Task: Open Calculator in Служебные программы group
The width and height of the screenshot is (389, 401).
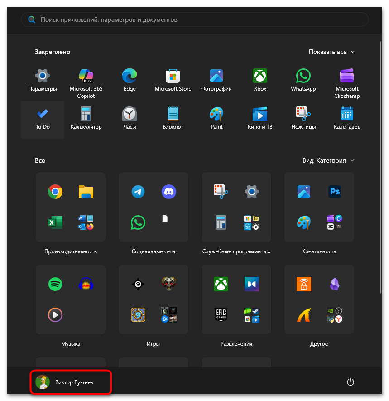Action: [221, 222]
